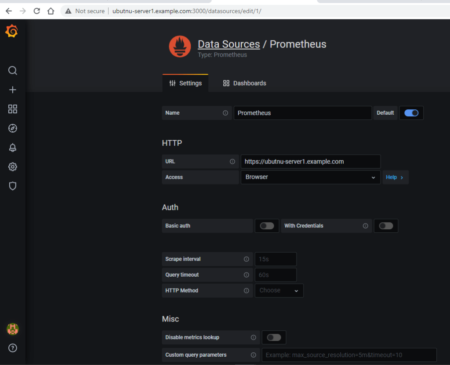Image resolution: width=450 pixels, height=365 pixels.
Task: Toggle the Default data source switch
Action: 411,113
